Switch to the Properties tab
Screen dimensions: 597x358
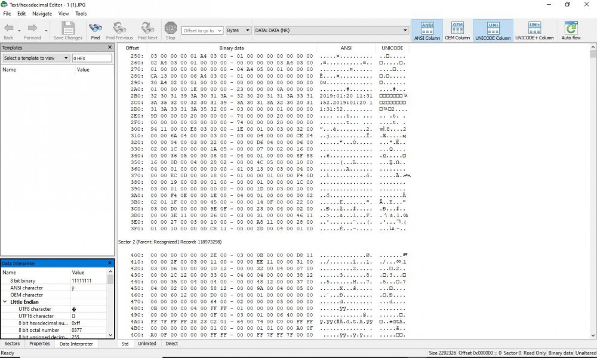39,344
